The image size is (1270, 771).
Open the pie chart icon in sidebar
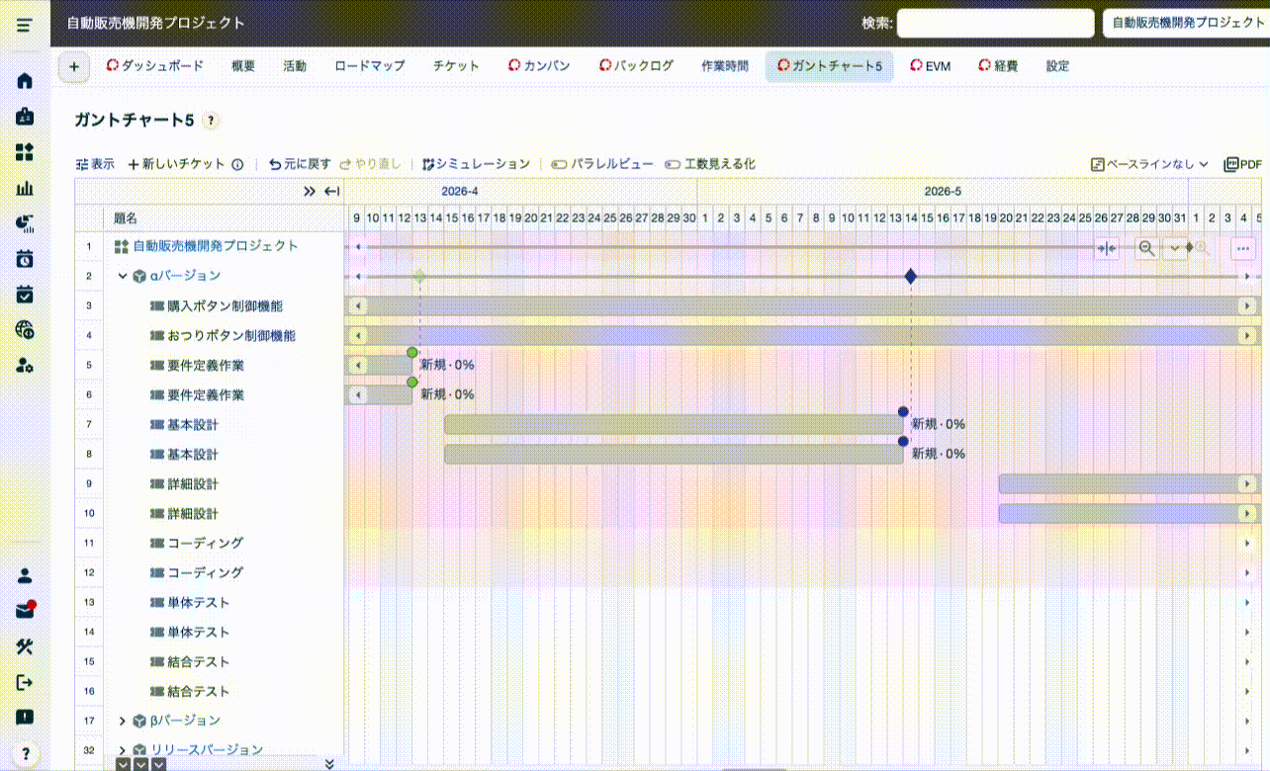[25, 223]
